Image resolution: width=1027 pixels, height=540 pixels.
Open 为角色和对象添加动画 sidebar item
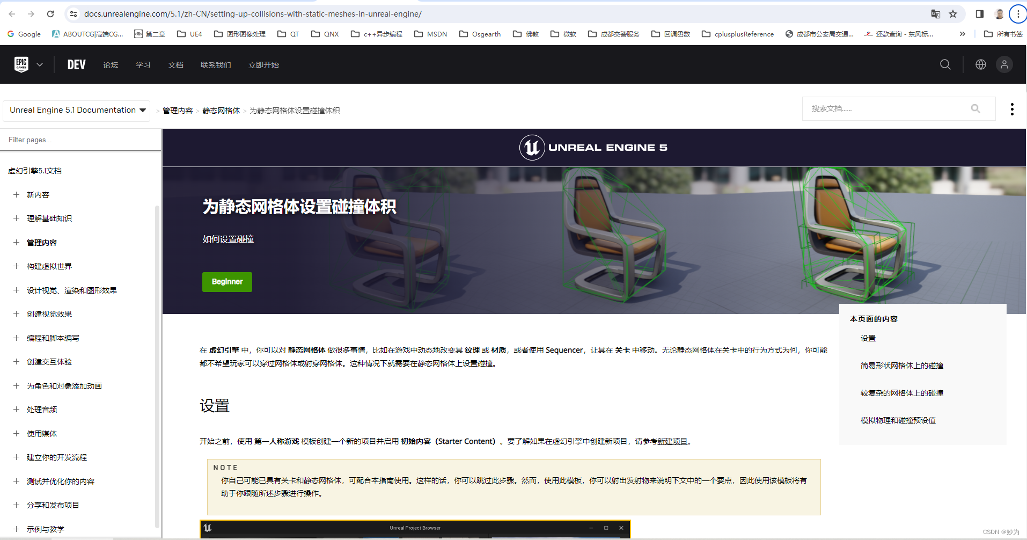tap(64, 386)
